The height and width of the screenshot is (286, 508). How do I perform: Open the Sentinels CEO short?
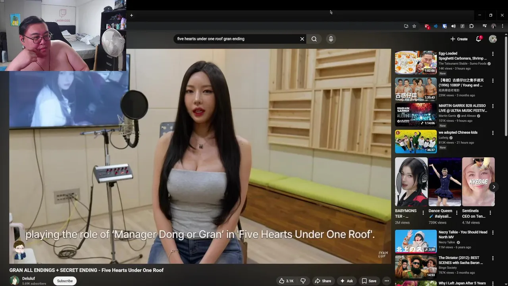pyautogui.click(x=478, y=182)
